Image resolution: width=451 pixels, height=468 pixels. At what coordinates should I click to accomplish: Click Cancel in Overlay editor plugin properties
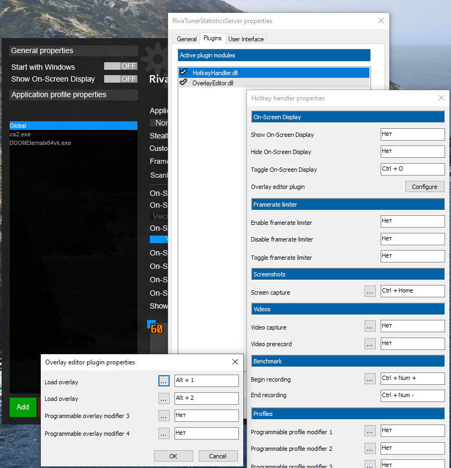tap(218, 456)
